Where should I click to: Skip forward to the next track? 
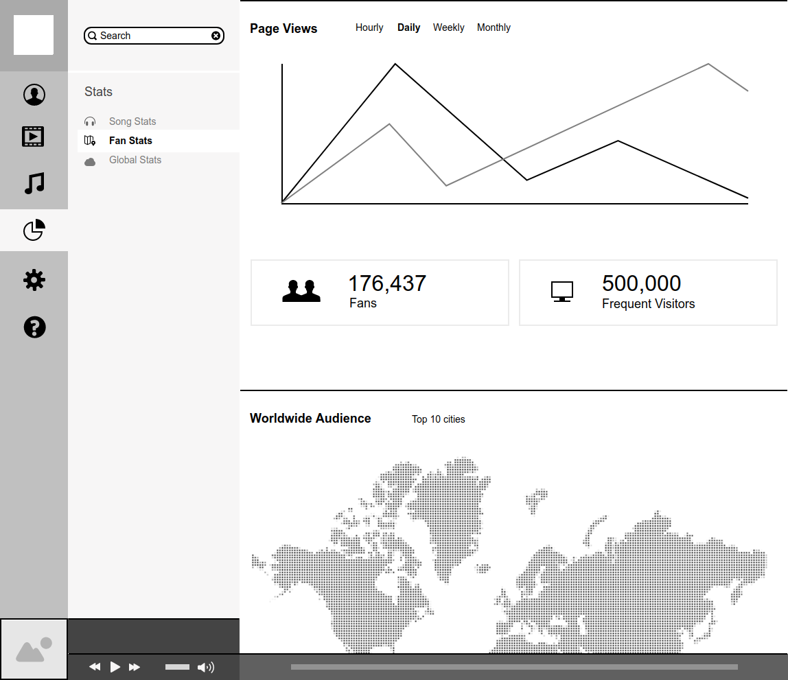click(134, 667)
